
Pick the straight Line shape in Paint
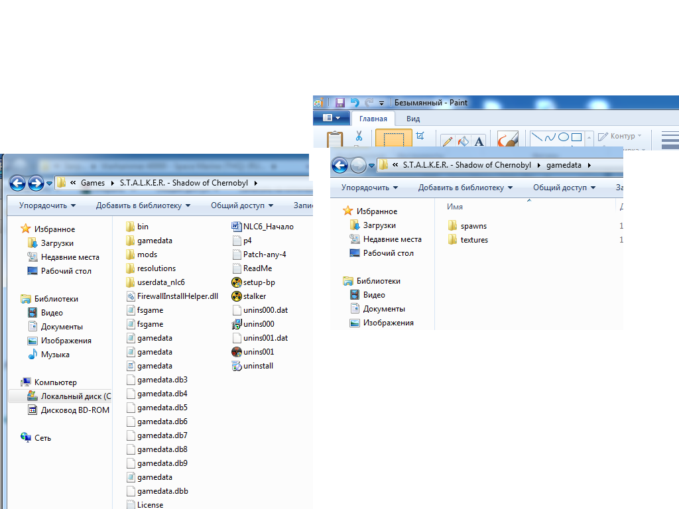pos(537,137)
